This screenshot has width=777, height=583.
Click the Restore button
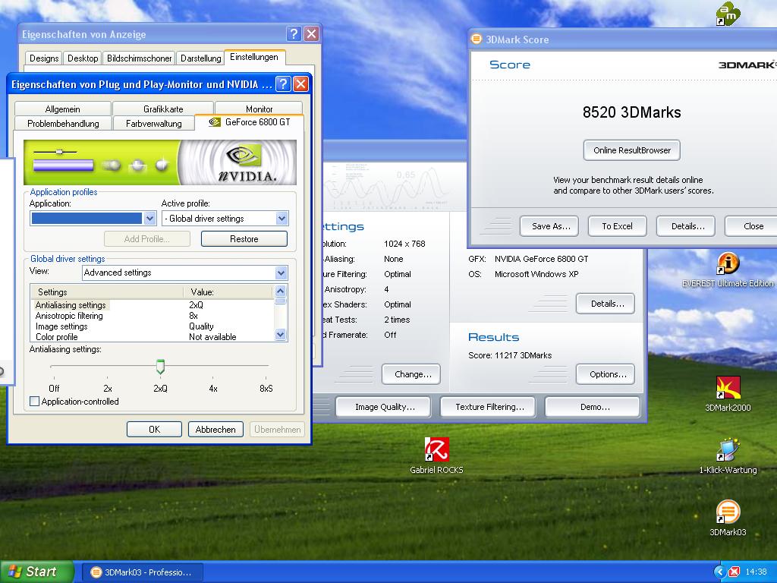coord(244,238)
